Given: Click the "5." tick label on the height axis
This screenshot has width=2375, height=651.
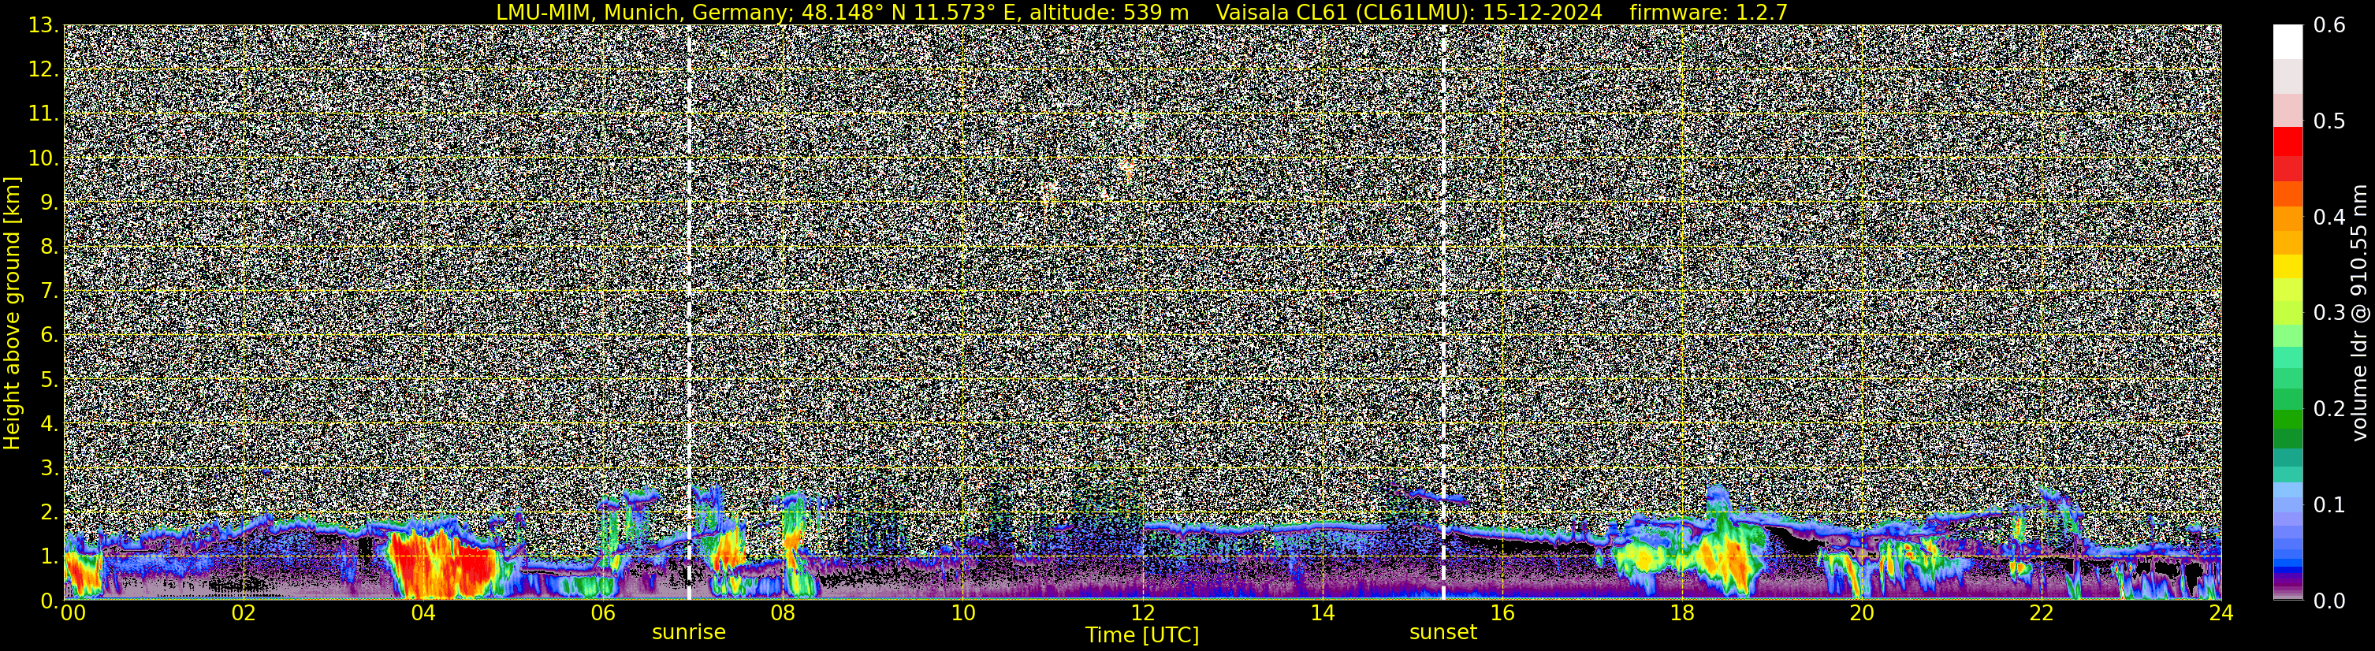Looking at the screenshot, I should 49,380.
